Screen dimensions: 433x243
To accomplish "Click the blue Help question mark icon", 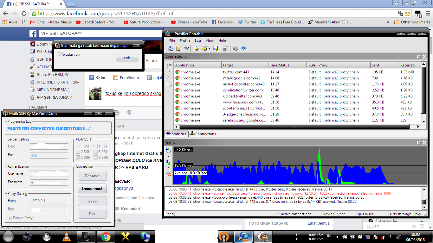I will point(243,48).
